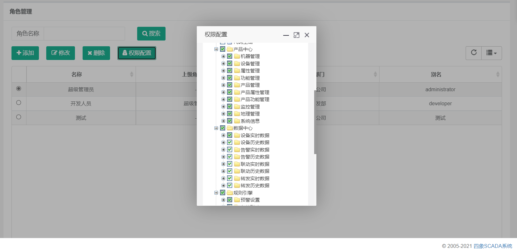Screen dimensions: 517x252
Task: Select the 告警历史数据 tree item
Action: point(255,157)
